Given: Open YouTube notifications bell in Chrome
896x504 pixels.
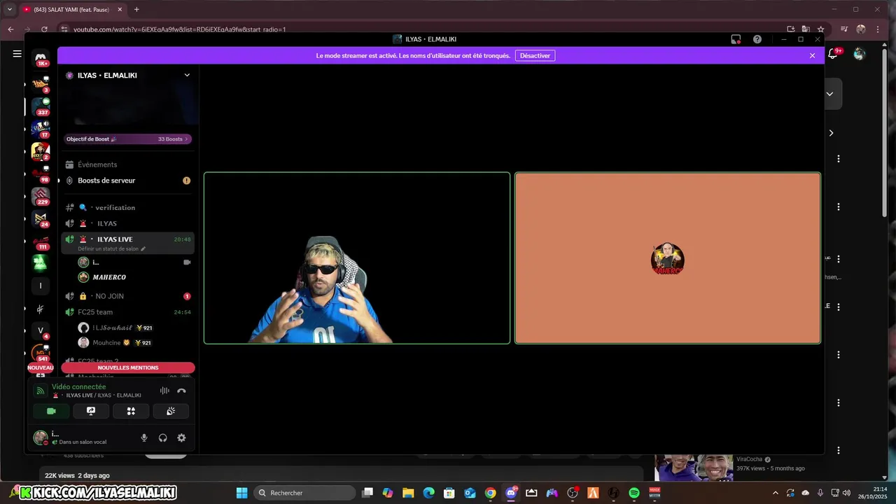Looking at the screenshot, I should 834,54.
